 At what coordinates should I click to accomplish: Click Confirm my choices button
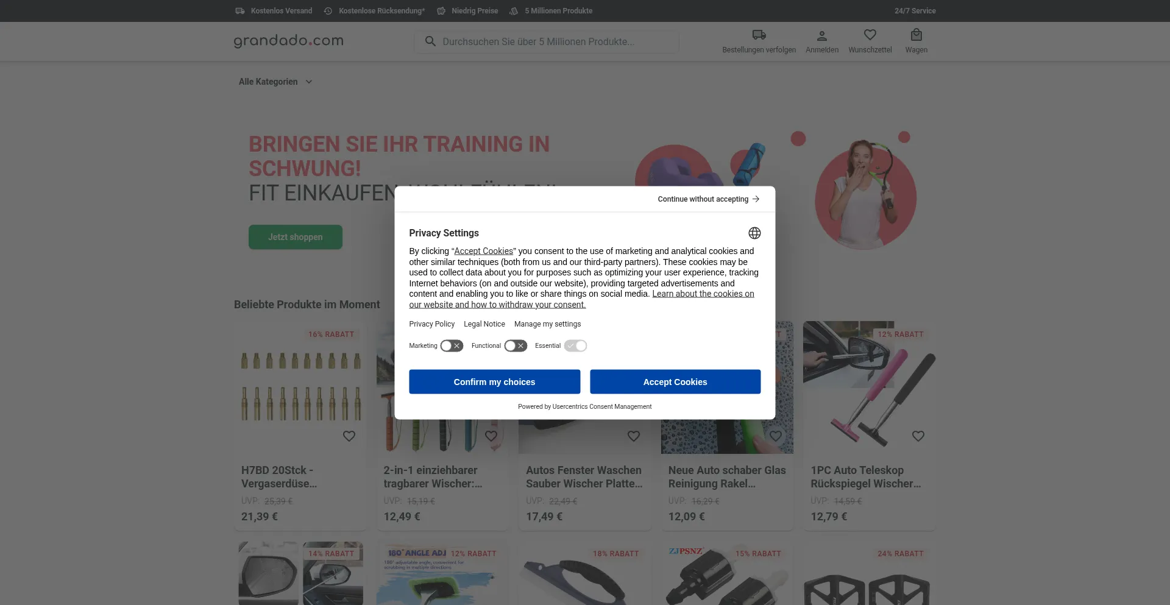pyautogui.click(x=494, y=382)
